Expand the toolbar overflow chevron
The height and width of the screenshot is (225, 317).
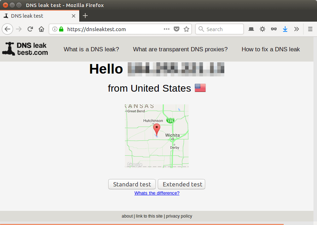pyautogui.click(x=296, y=29)
